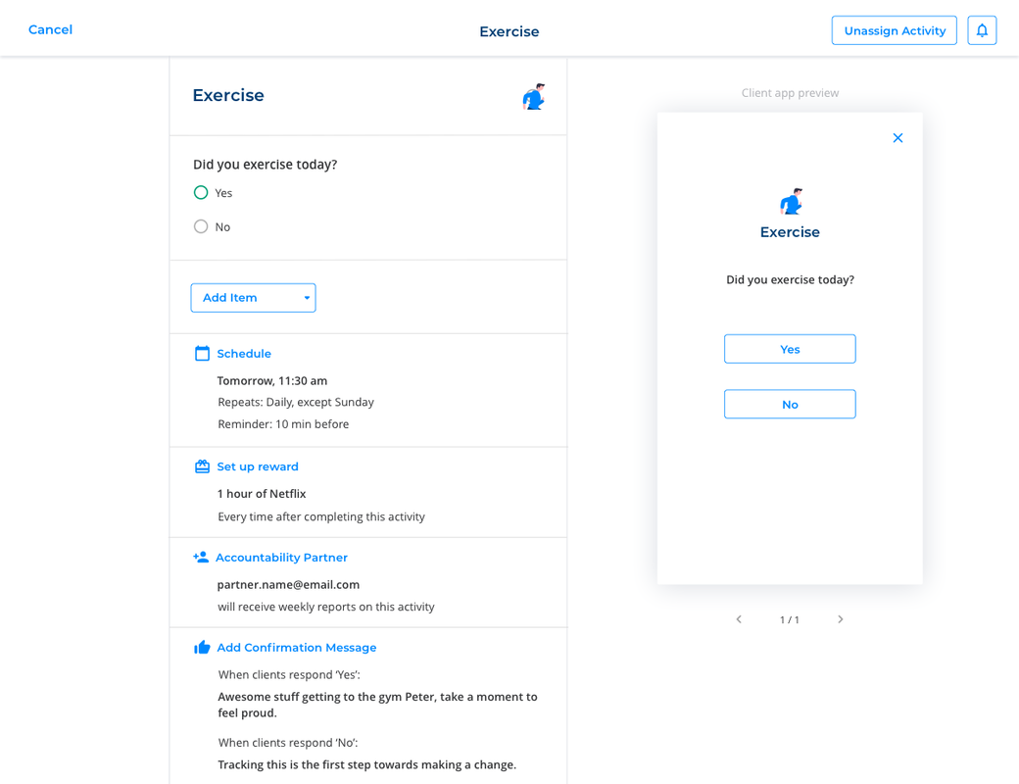This screenshot has width=1019, height=784.
Task: Tap No button in client preview
Action: 790,405
